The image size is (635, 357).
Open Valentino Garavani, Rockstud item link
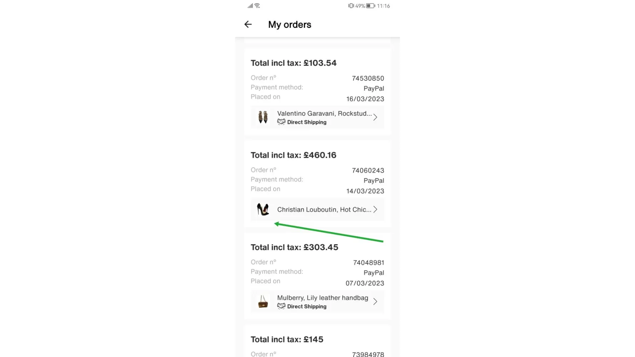pyautogui.click(x=324, y=114)
